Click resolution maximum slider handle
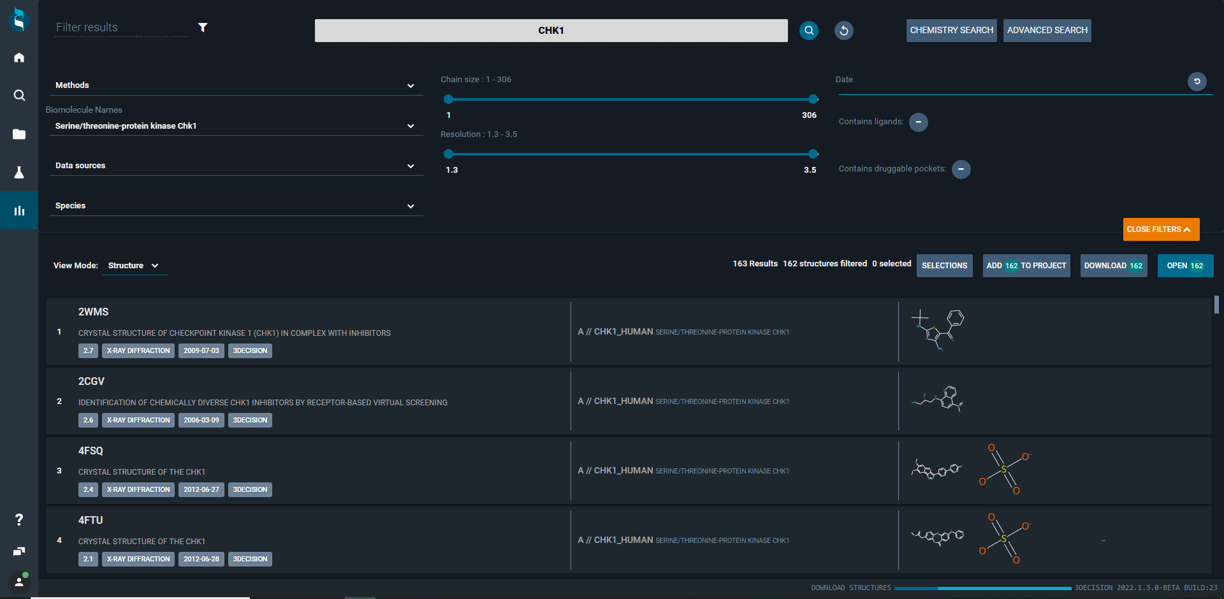 (x=813, y=154)
